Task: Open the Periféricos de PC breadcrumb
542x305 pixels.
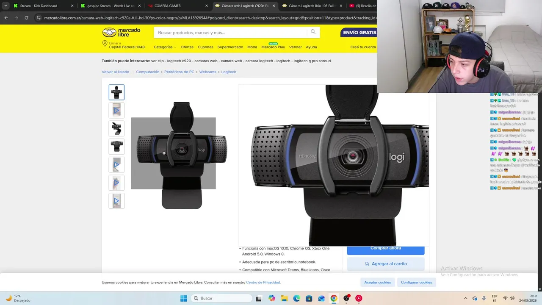Action: [x=179, y=72]
